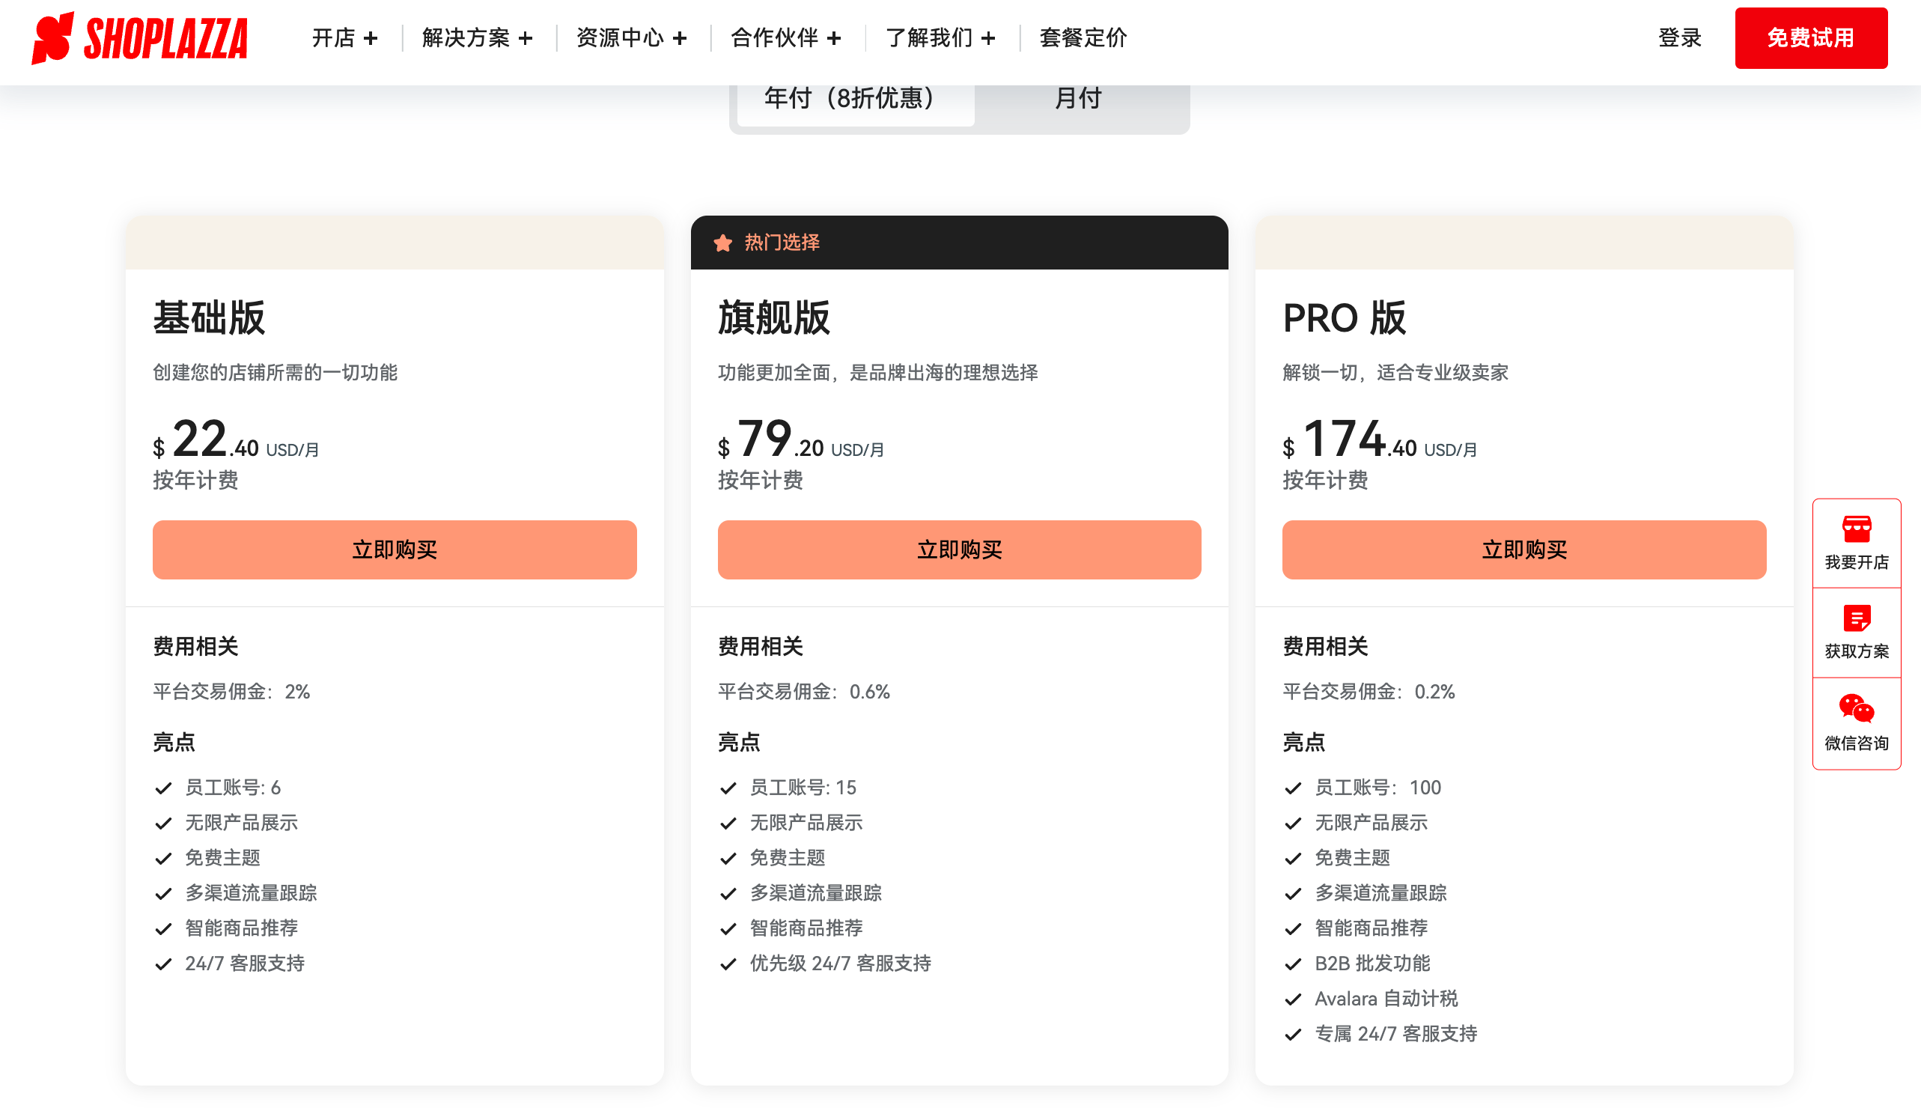Click the Shoplazza logo

pyautogui.click(x=141, y=38)
